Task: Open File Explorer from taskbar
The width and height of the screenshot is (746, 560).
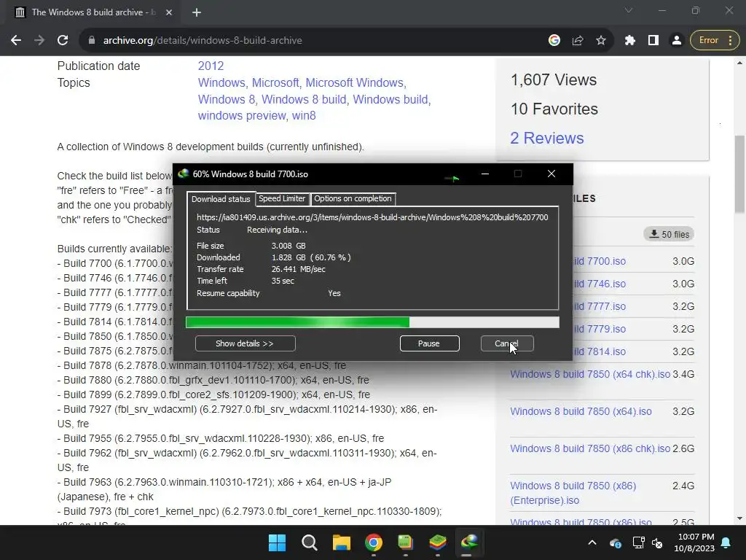Action: pos(342,542)
